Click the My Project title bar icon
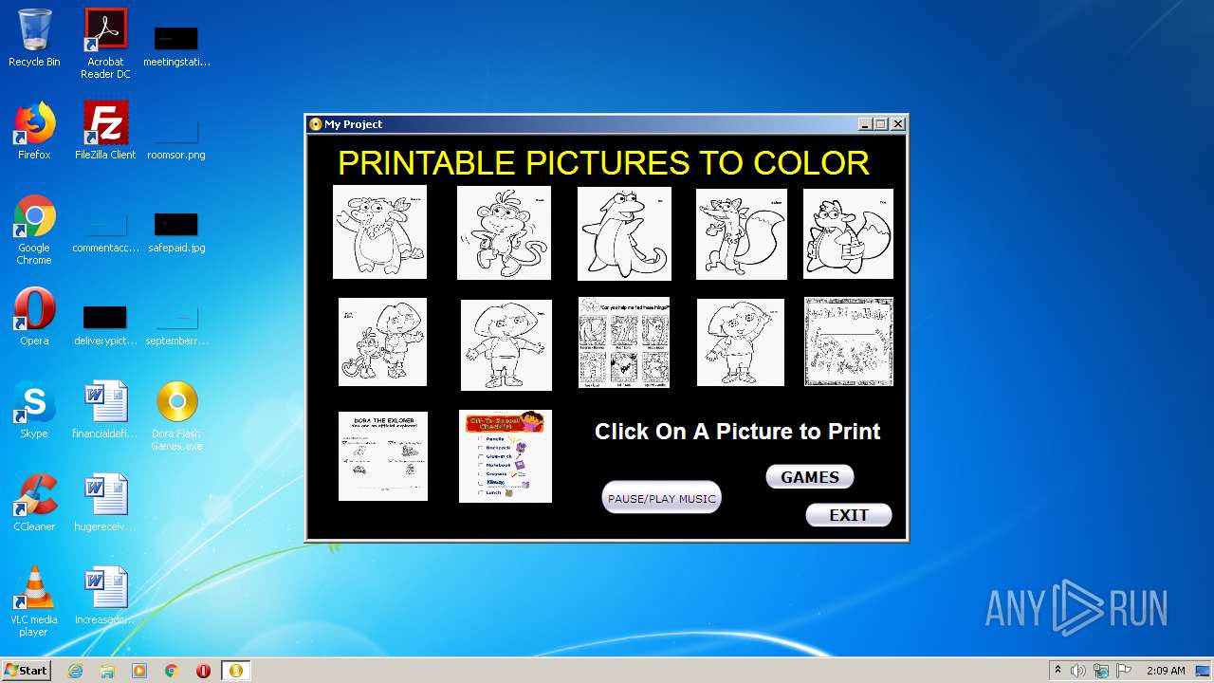 316,124
